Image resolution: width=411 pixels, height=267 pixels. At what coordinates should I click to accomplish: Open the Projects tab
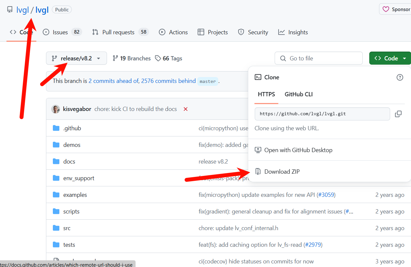tap(213, 32)
